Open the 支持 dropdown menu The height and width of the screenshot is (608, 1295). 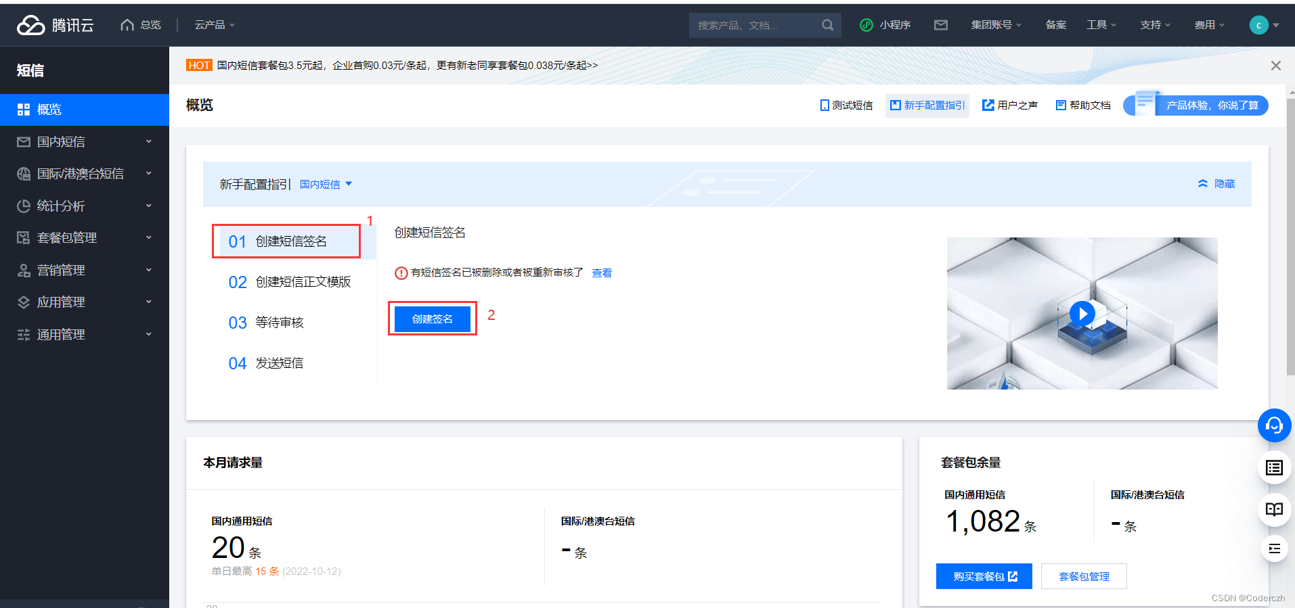(1155, 25)
